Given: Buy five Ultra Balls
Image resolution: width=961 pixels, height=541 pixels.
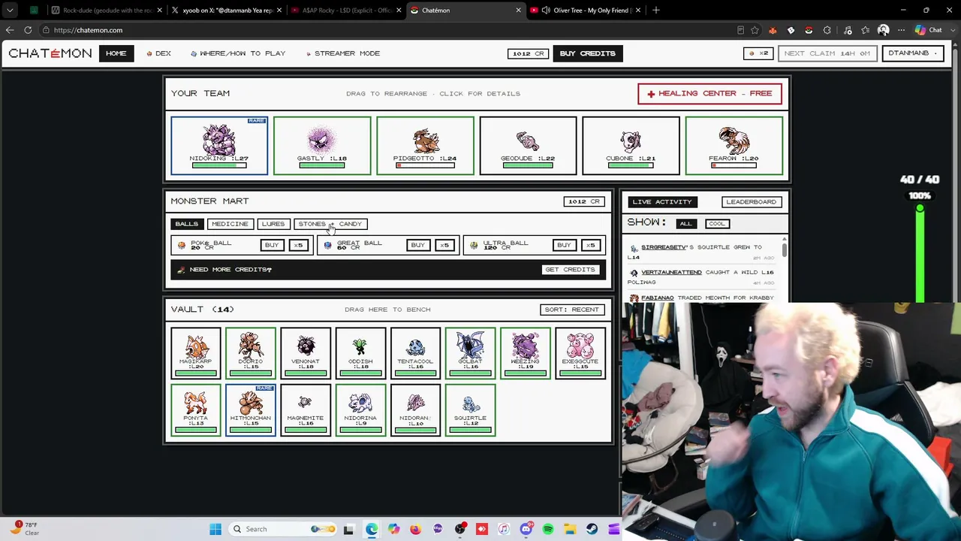Looking at the screenshot, I should click(x=591, y=245).
